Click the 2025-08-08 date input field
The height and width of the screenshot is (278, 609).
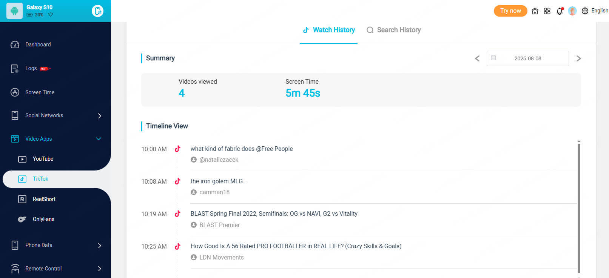[x=528, y=58]
